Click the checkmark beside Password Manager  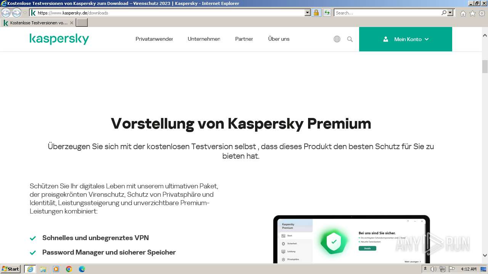click(33, 253)
